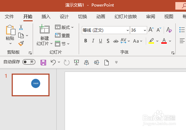
Task: Click the Reset (重置) button
Action: click(x=62, y=35)
